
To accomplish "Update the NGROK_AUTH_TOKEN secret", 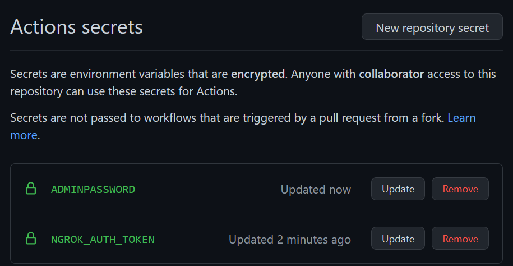I will click(x=398, y=239).
